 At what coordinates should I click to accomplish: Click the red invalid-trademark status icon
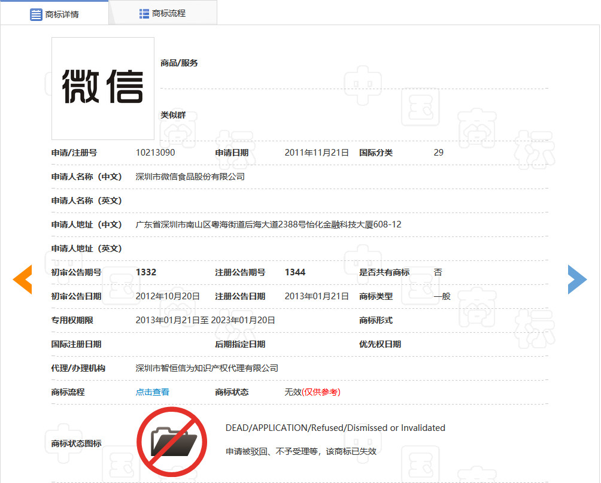pyautogui.click(x=172, y=442)
